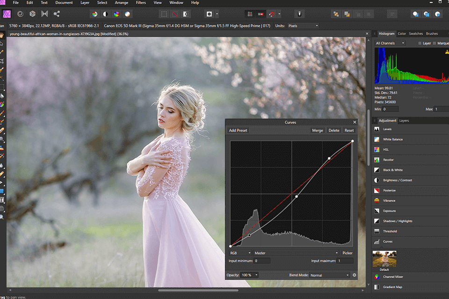Switch to the Photo persona icon

(7, 14)
